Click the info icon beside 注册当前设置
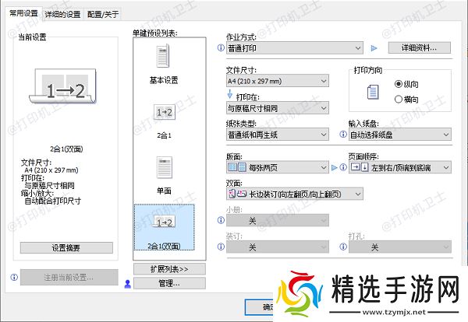Image resolution: width=468 pixels, height=322 pixels. [x=14, y=277]
